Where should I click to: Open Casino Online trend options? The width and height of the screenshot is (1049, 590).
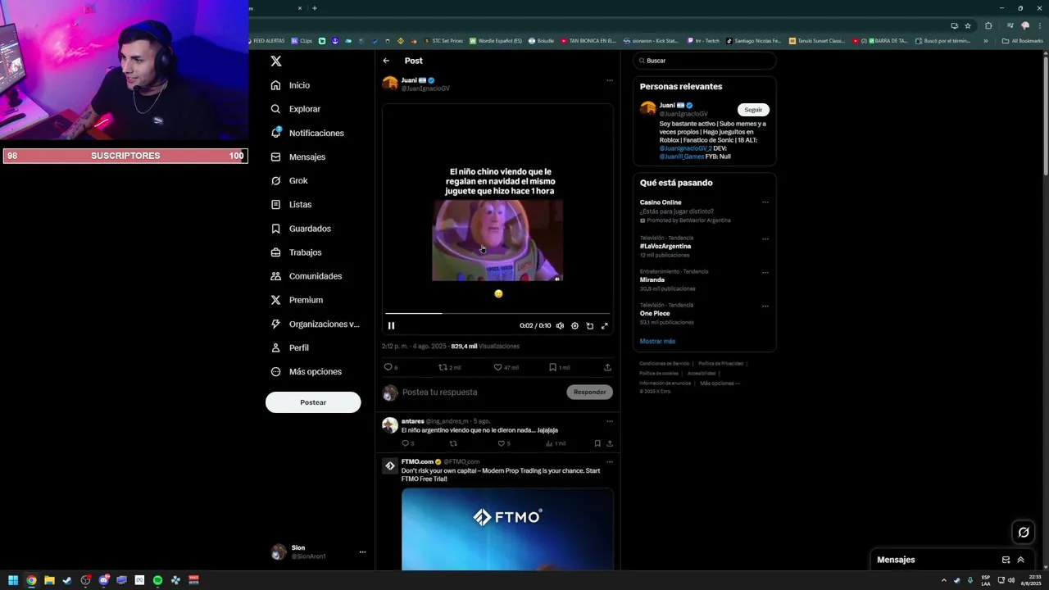[x=765, y=202]
